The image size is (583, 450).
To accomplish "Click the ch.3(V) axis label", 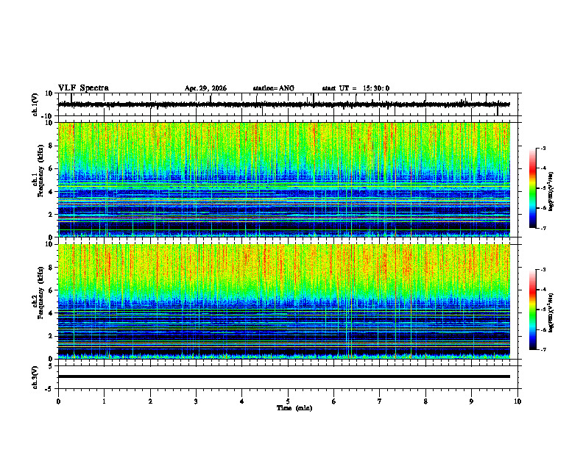I will click(35, 377).
